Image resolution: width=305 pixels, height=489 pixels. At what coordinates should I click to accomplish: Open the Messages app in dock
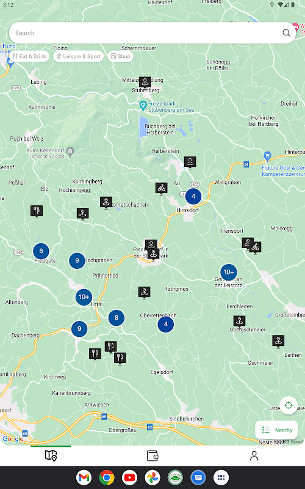(x=198, y=477)
